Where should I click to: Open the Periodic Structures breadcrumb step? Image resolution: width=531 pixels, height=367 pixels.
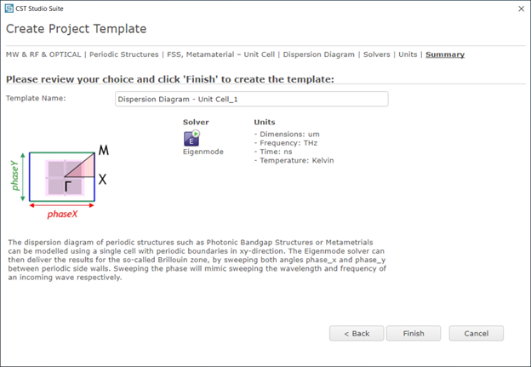(124, 54)
